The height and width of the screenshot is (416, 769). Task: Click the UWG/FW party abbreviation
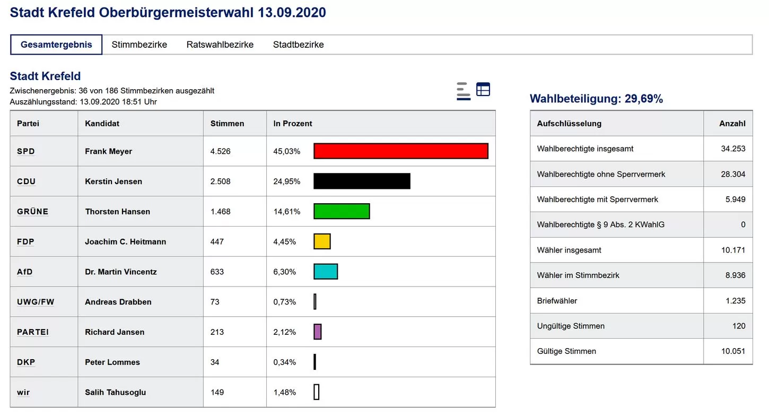pyautogui.click(x=36, y=302)
